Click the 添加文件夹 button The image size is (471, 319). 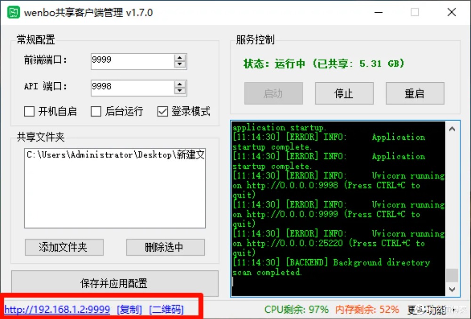click(64, 247)
